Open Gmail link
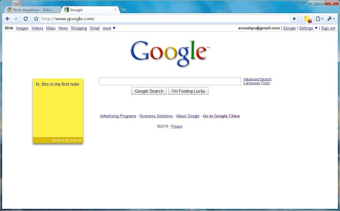Viewport: 340px width, 211px height. pos(95,28)
